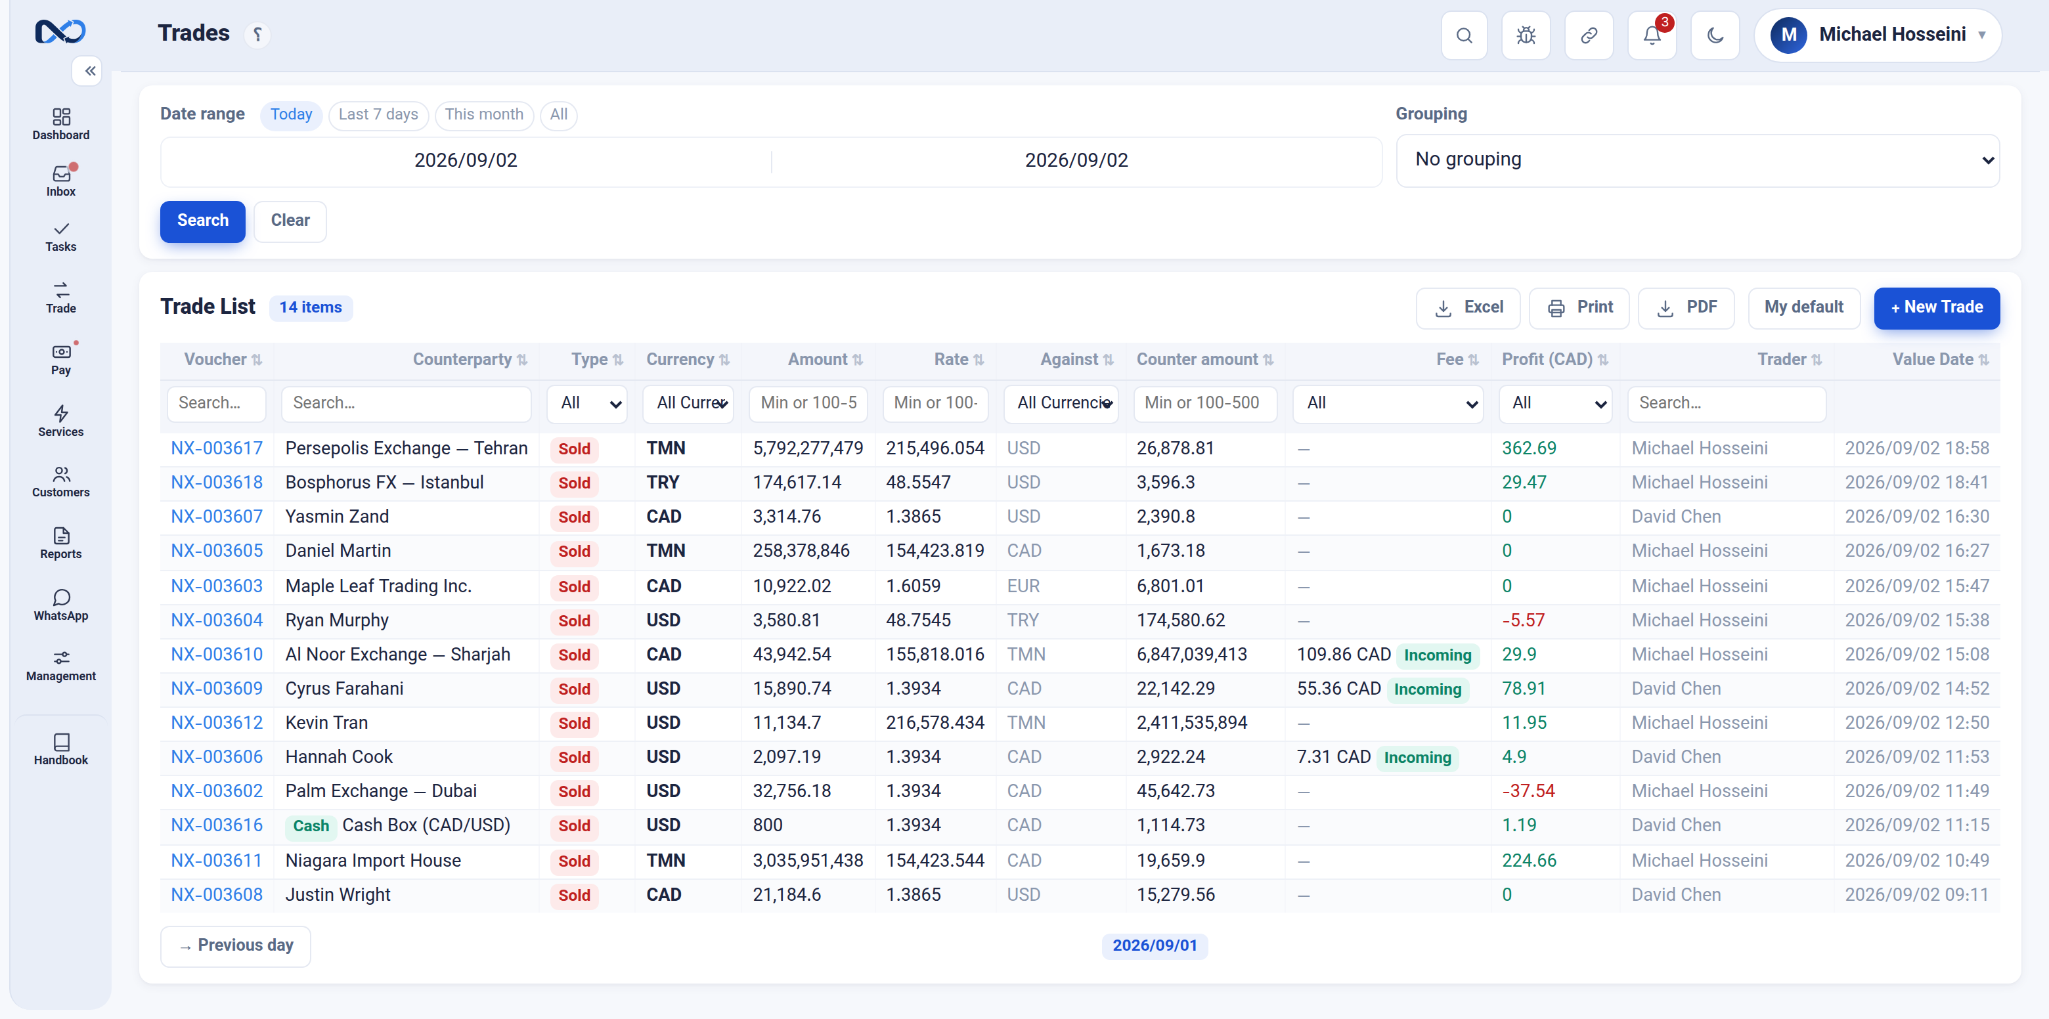This screenshot has height=1019, width=2049.
Task: Click the bug report icon
Action: [x=1526, y=35]
